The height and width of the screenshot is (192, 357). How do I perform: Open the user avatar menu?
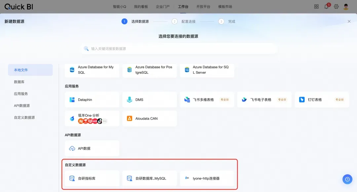[346, 7]
